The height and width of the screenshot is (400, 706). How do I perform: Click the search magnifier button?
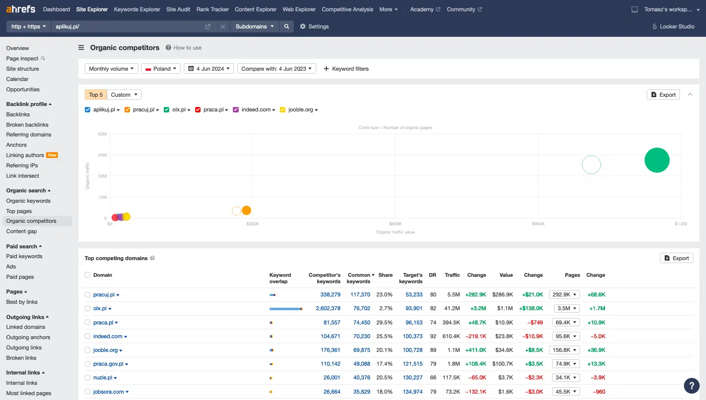pyautogui.click(x=286, y=27)
